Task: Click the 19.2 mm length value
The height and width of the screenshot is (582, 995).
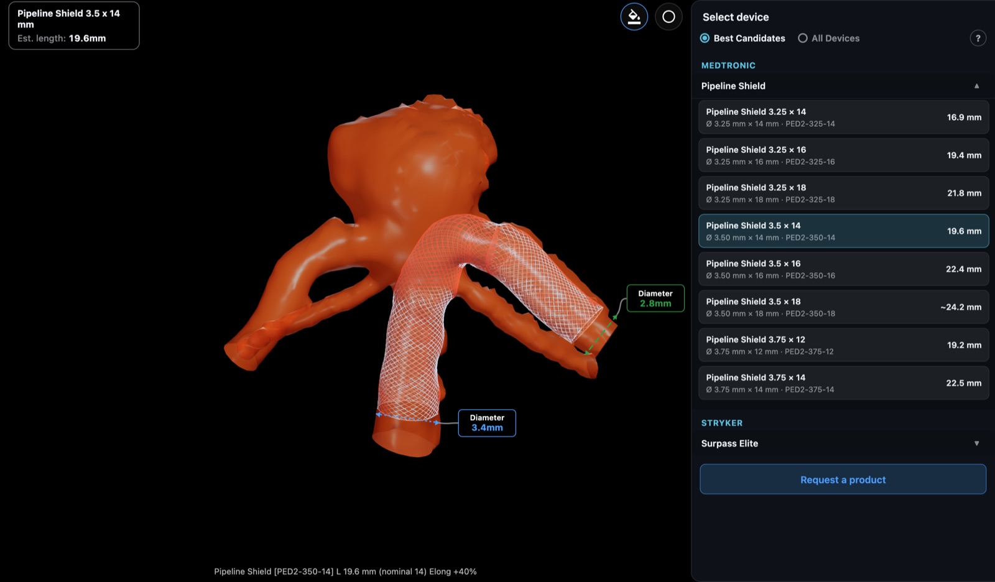Action: pos(964,345)
